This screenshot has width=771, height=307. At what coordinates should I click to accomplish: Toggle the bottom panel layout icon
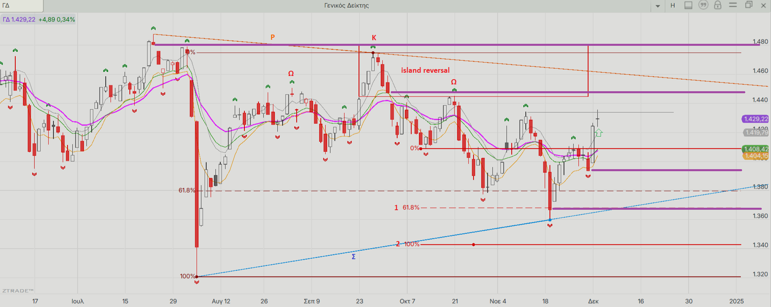[x=689, y=5]
